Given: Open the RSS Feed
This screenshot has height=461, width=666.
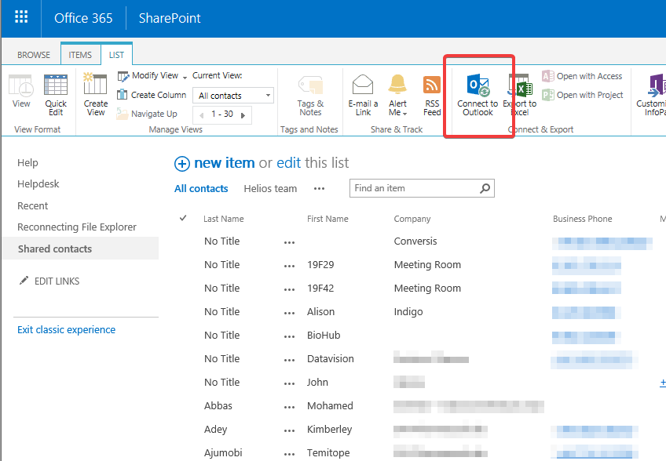Looking at the screenshot, I should 432,95.
